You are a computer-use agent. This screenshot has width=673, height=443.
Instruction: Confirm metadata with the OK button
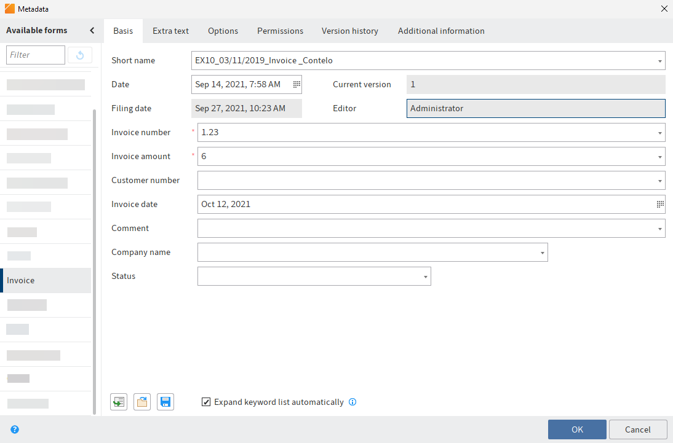(576, 429)
